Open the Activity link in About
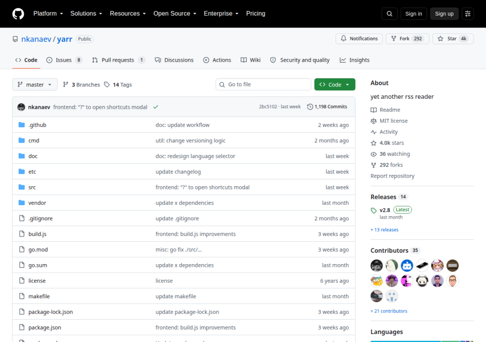 384,132
